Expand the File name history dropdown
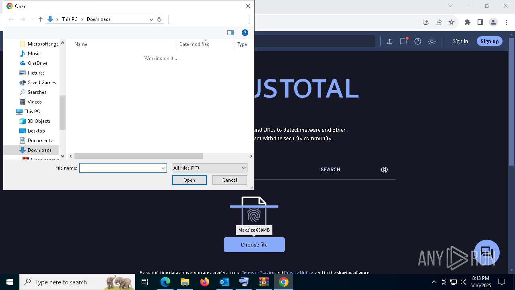 click(163, 168)
